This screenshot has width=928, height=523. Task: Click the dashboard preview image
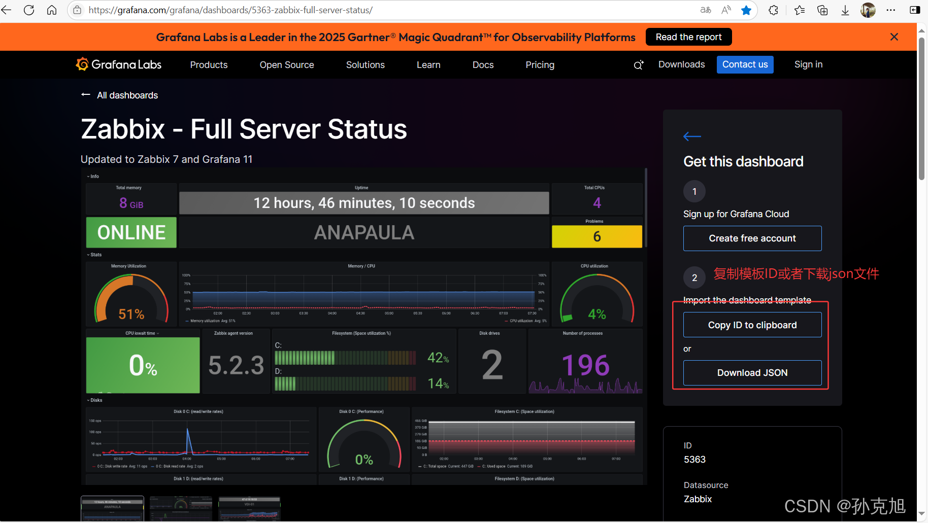[x=364, y=327]
